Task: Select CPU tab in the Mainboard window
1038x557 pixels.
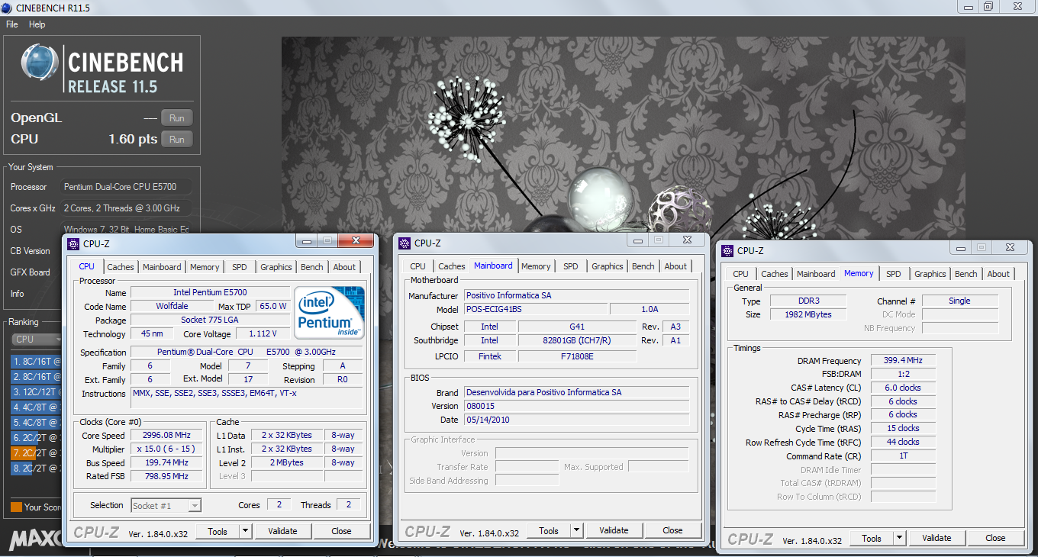Action: (x=418, y=266)
